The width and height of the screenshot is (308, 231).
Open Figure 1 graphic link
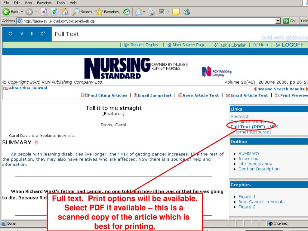tap(247, 197)
